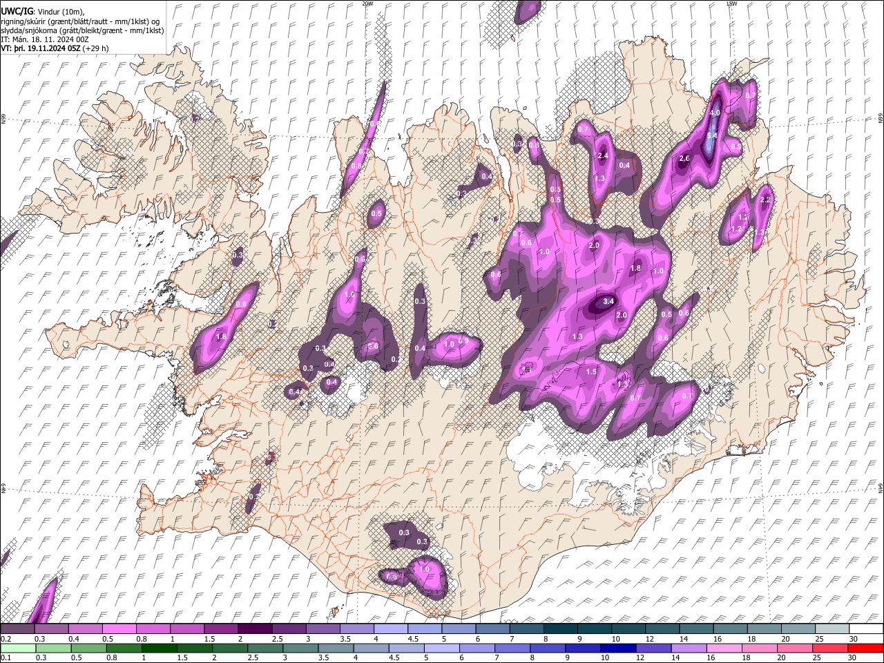Click the 15W longitude label

coord(731,3)
